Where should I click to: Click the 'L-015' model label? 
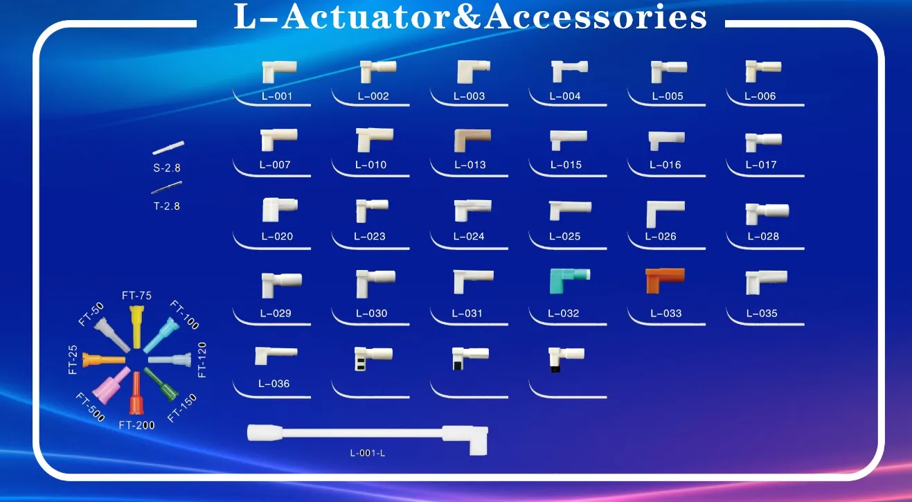coord(566,165)
